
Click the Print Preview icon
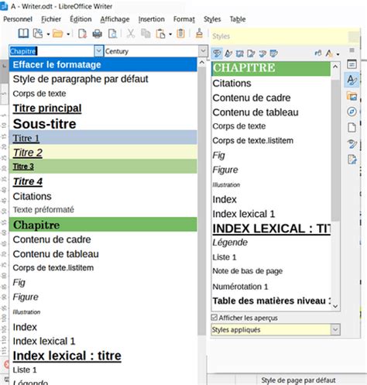(x=112, y=33)
